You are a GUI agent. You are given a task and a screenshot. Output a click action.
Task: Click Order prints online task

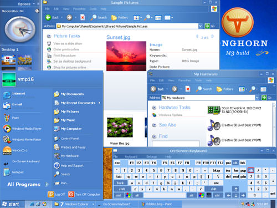pos(63,49)
